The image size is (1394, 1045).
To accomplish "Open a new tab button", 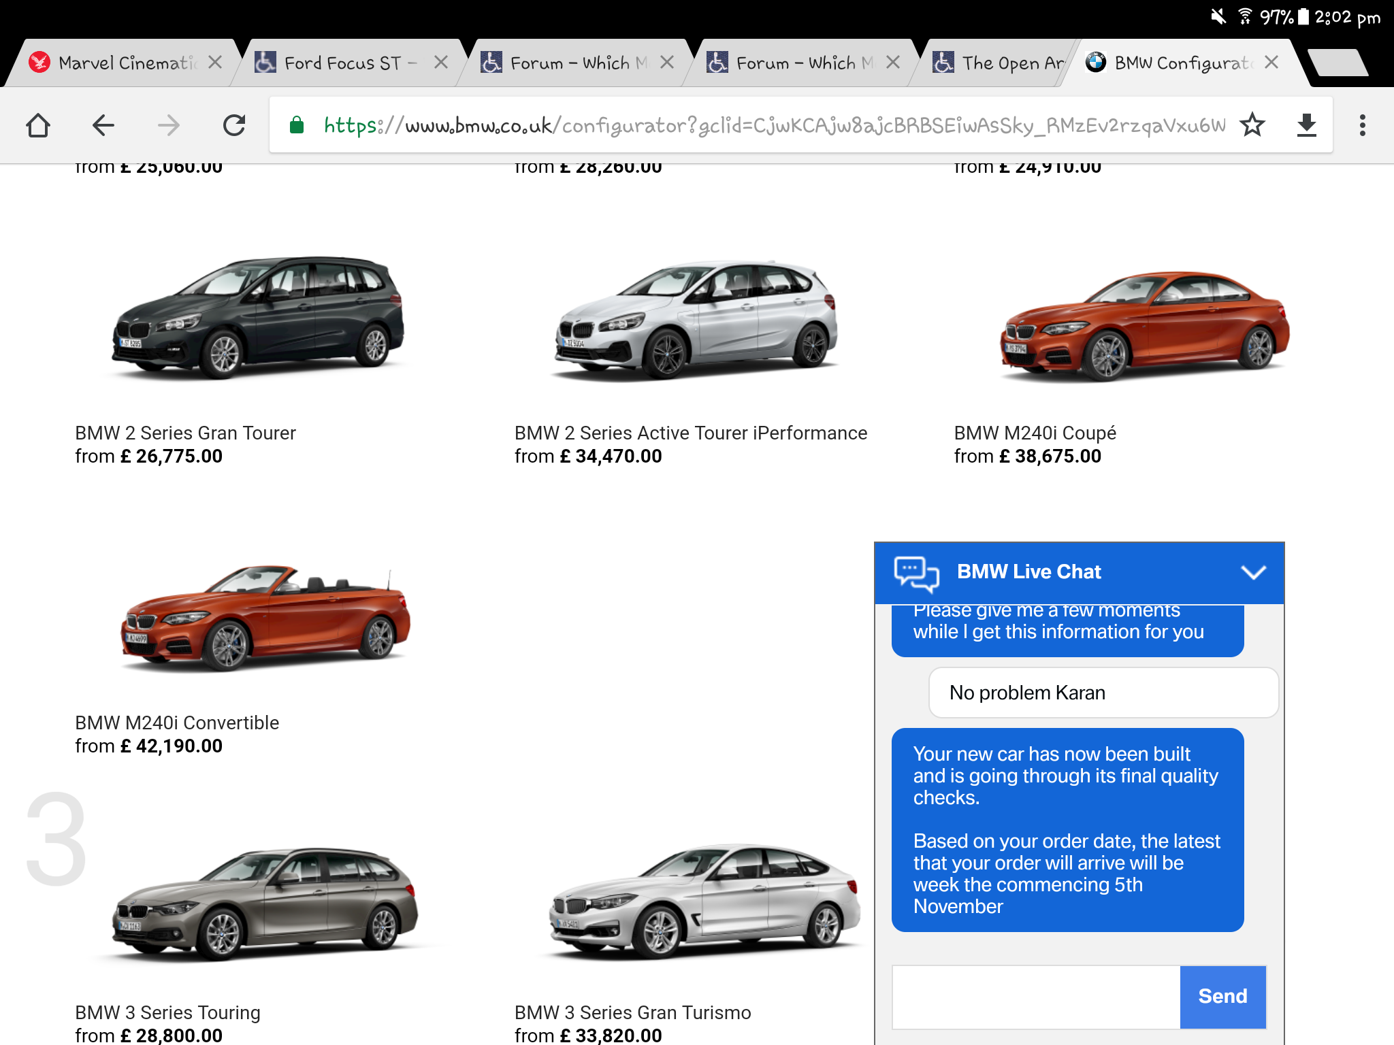I will click(1338, 63).
